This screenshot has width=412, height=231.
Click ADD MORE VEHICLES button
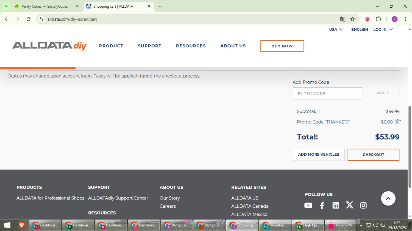[x=319, y=155]
